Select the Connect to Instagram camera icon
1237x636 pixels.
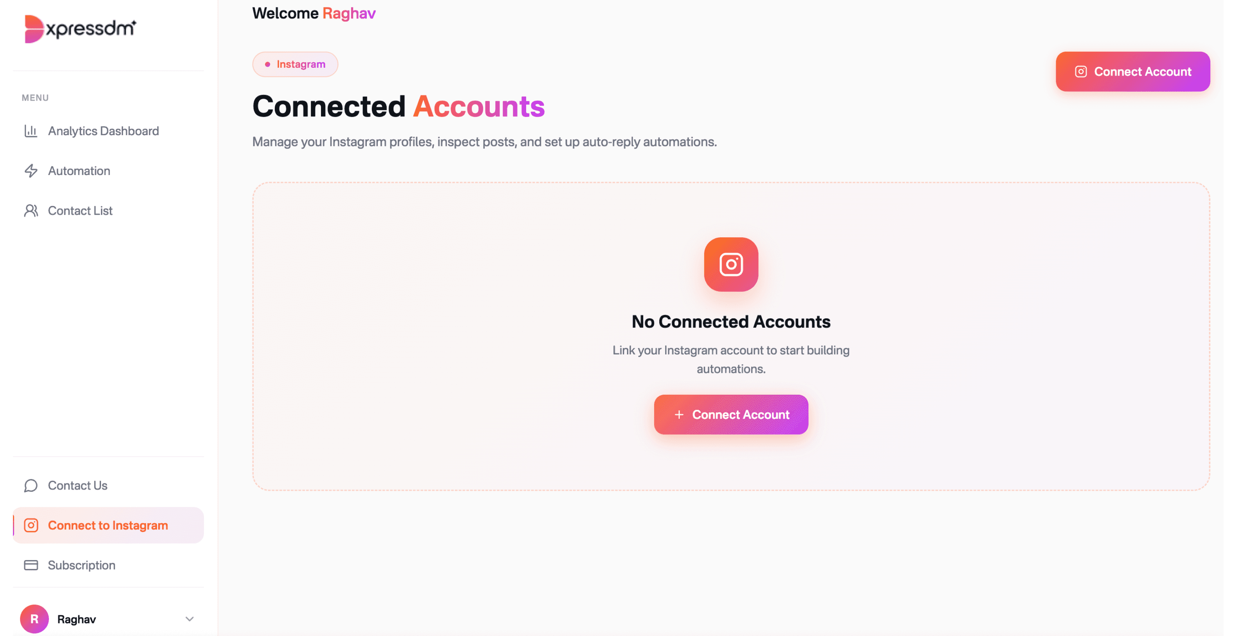pyautogui.click(x=31, y=525)
